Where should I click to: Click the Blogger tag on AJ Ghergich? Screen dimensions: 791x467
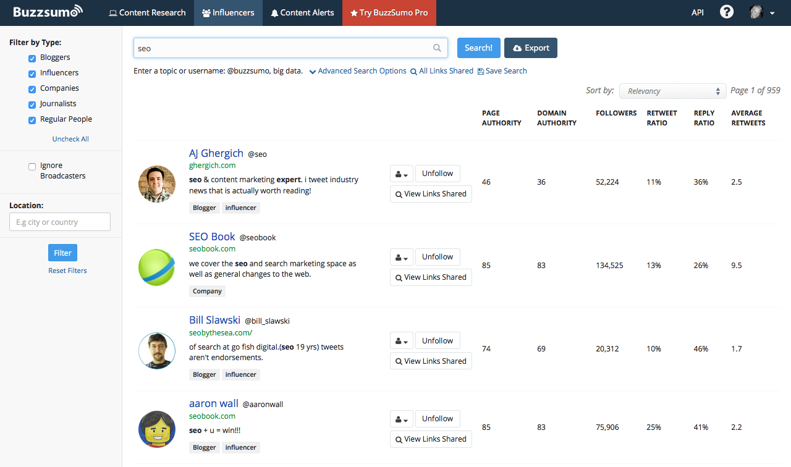204,208
